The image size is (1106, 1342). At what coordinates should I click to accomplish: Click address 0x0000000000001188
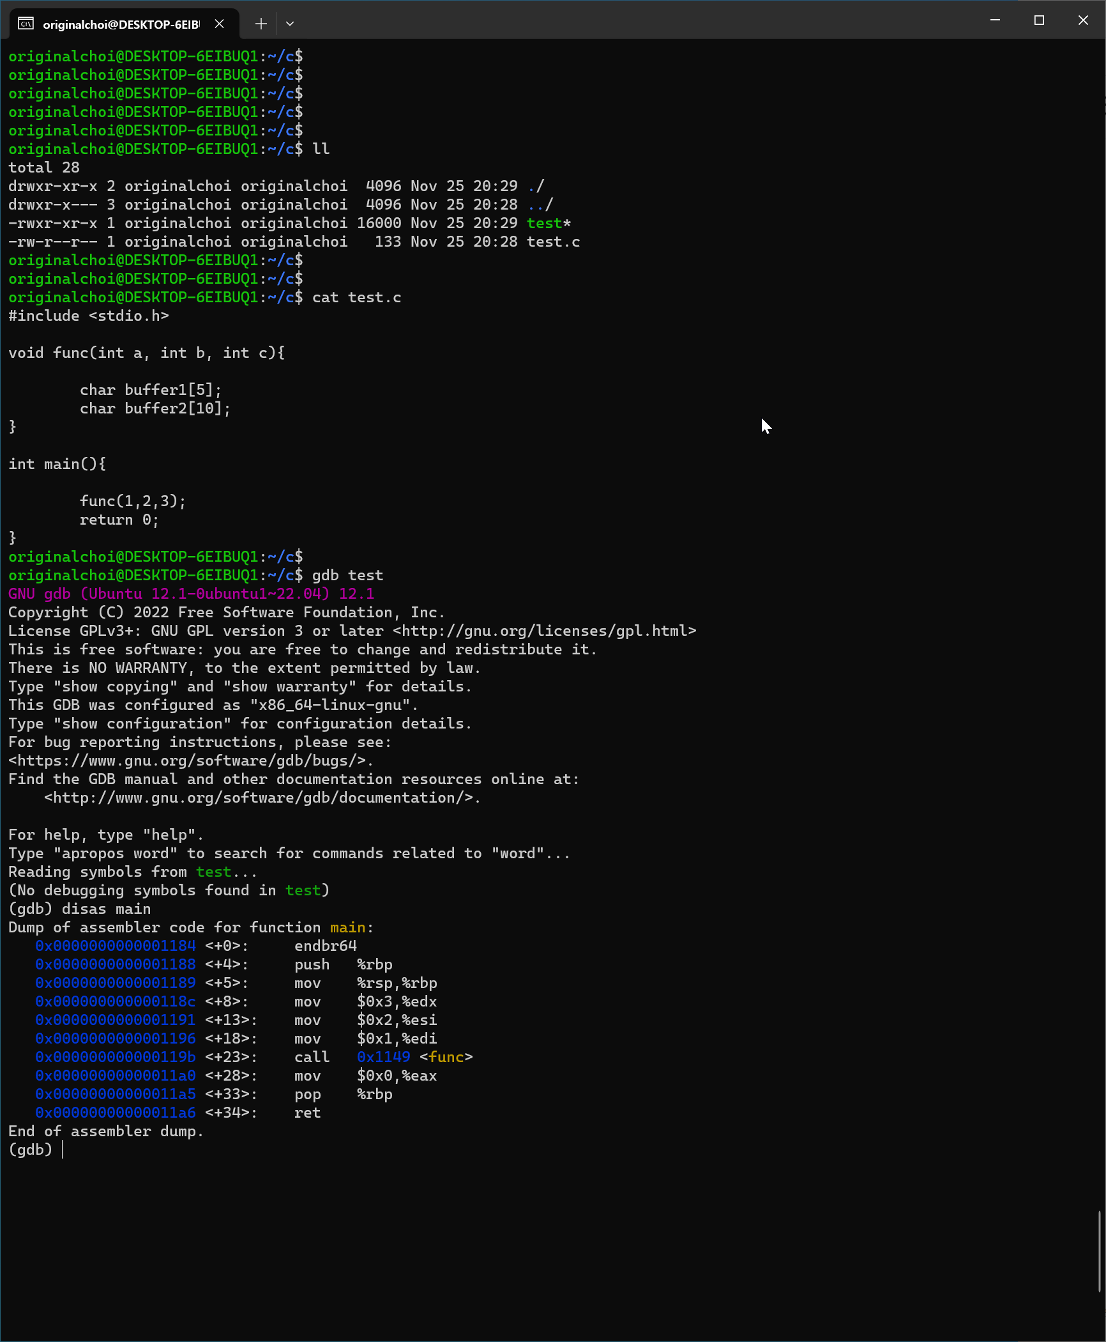tap(116, 964)
